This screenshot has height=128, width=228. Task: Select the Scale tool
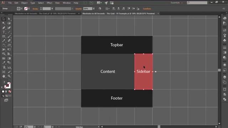pos(9,45)
